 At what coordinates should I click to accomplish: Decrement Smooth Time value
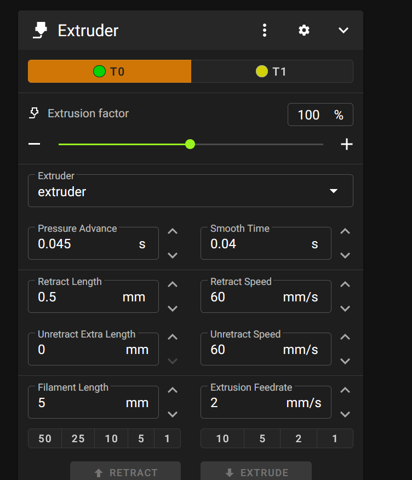(345, 255)
